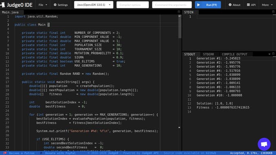Open the About page
The width and height of the screenshot is (276, 155).
234,5
